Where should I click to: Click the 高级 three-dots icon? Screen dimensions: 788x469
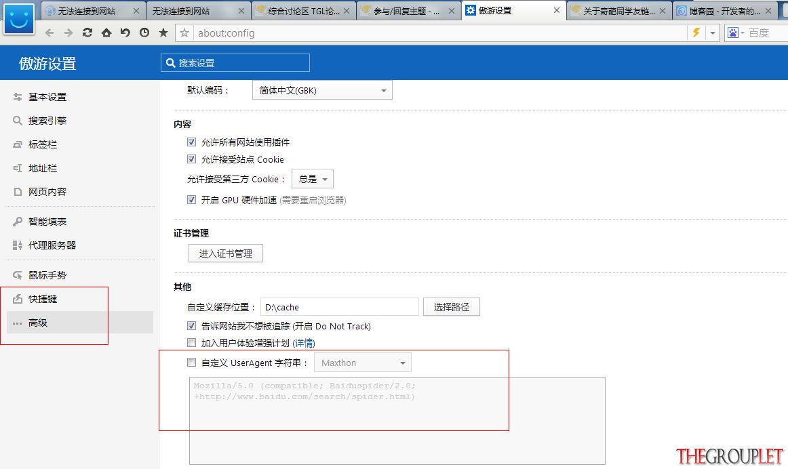click(x=18, y=323)
